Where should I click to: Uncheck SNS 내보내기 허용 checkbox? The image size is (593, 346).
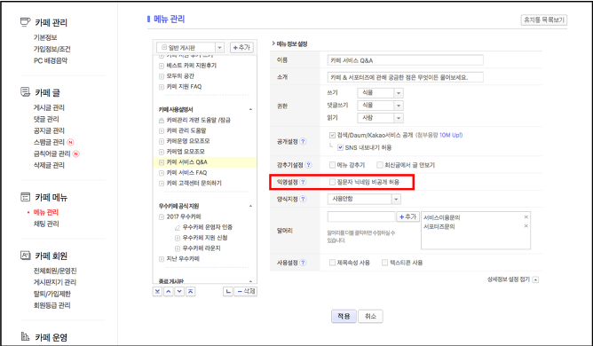point(340,147)
